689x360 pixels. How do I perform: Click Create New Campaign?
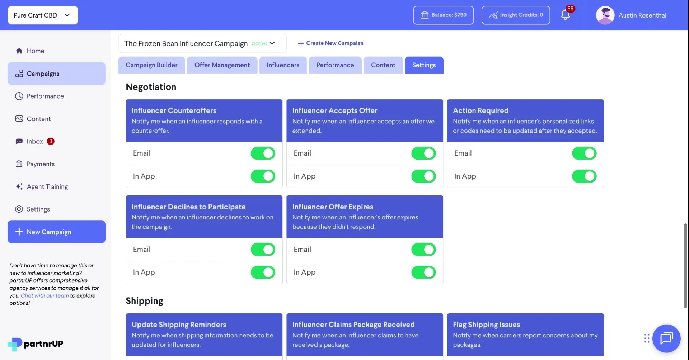(331, 43)
